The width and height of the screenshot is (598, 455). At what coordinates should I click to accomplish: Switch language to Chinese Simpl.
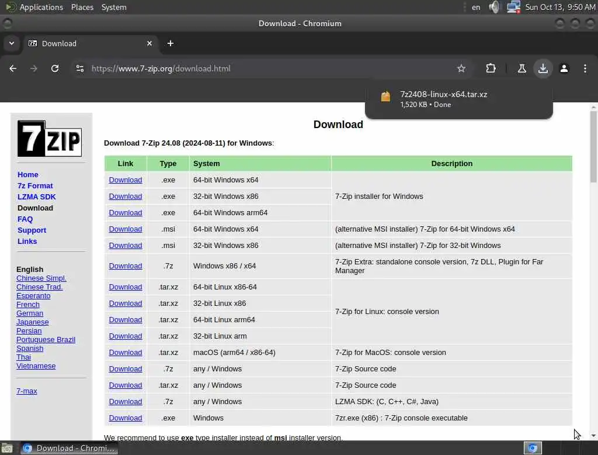(x=41, y=278)
